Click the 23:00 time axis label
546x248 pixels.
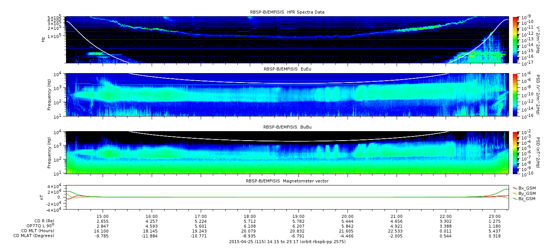pyautogui.click(x=495, y=217)
